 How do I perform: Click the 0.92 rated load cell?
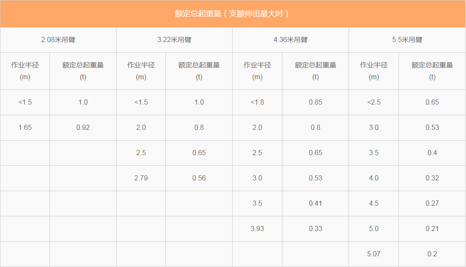pos(83,127)
